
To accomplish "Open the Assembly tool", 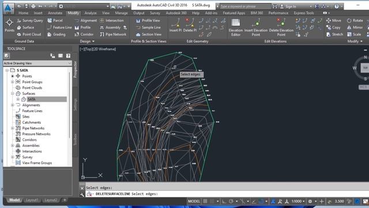I will tap(110, 28).
